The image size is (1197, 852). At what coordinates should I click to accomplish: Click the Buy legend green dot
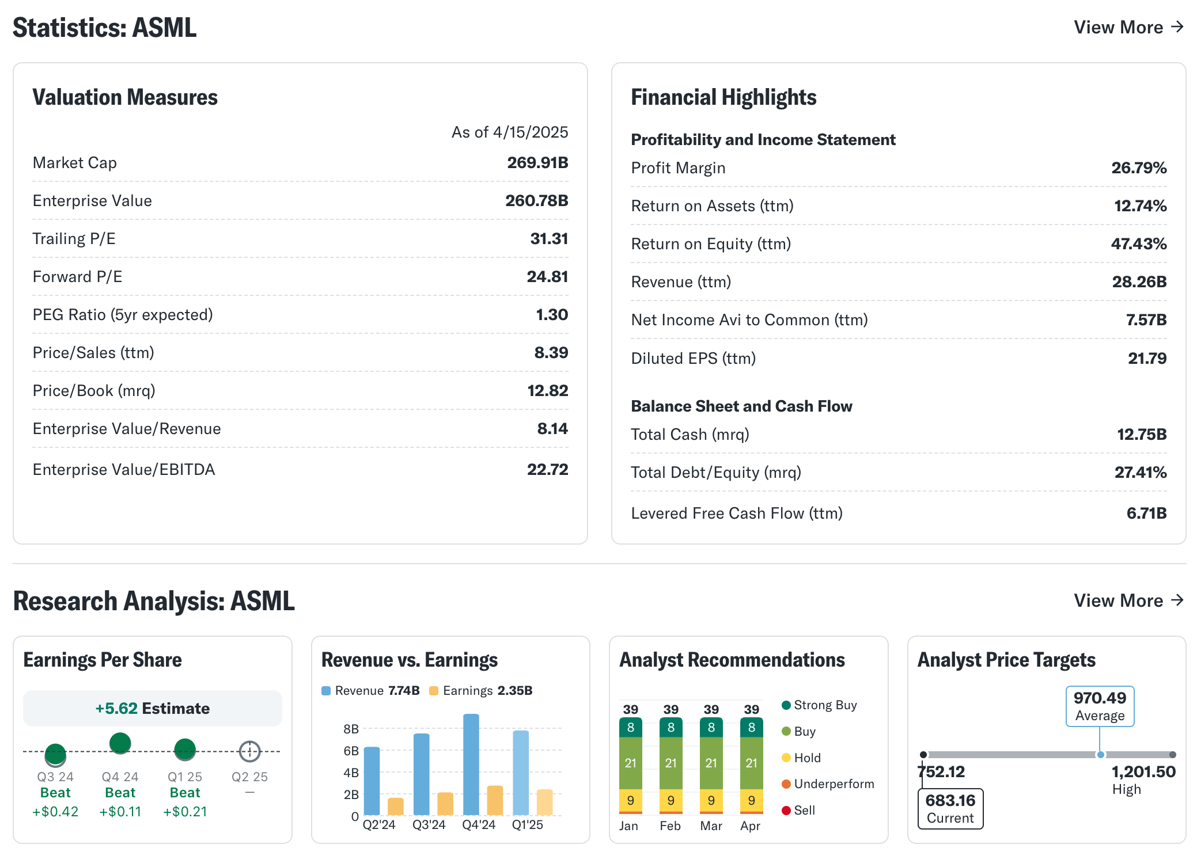coord(786,732)
